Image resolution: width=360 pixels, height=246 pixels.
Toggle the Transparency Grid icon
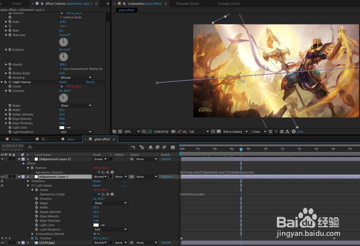pos(219,132)
